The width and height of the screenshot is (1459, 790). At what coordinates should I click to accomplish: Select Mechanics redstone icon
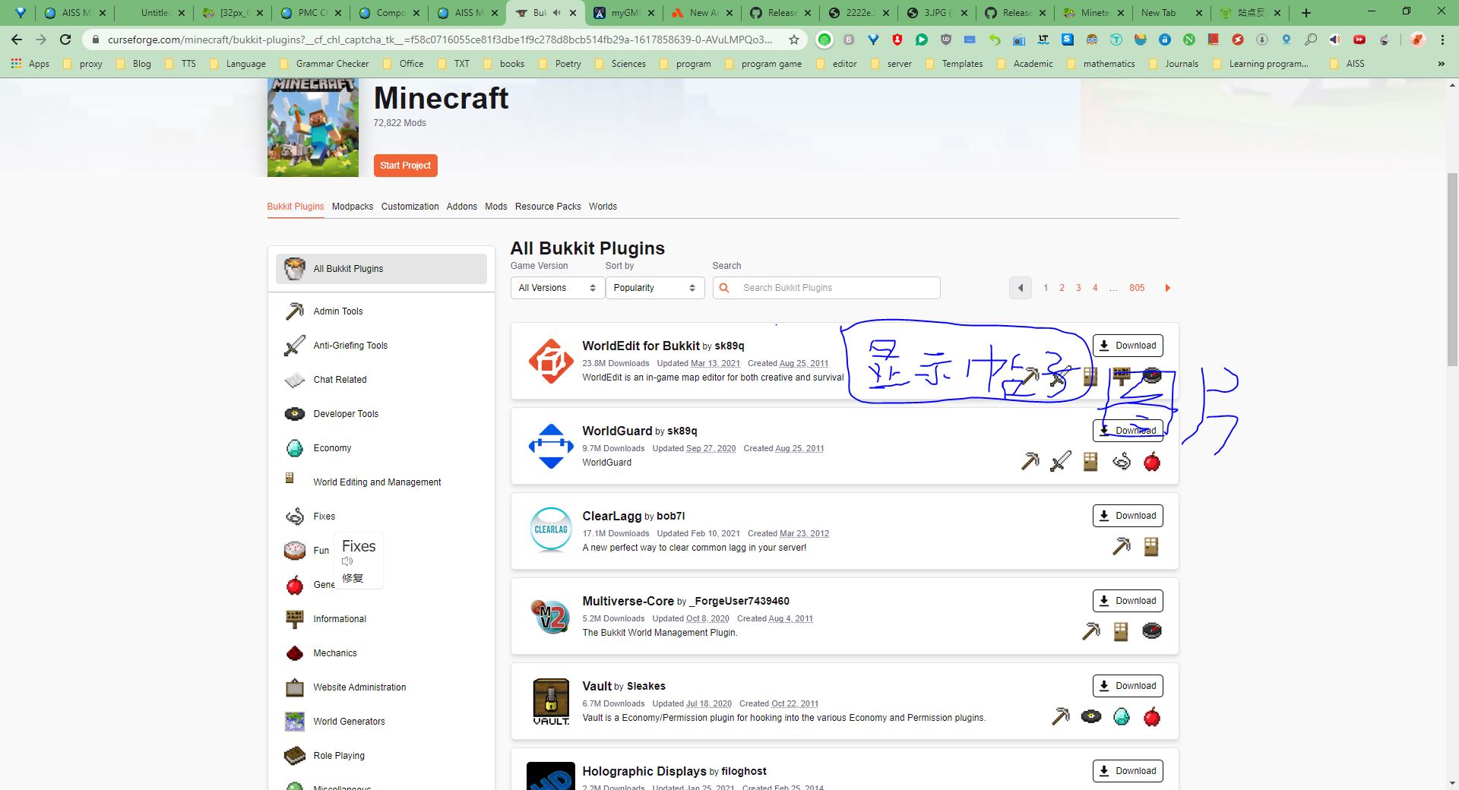294,653
